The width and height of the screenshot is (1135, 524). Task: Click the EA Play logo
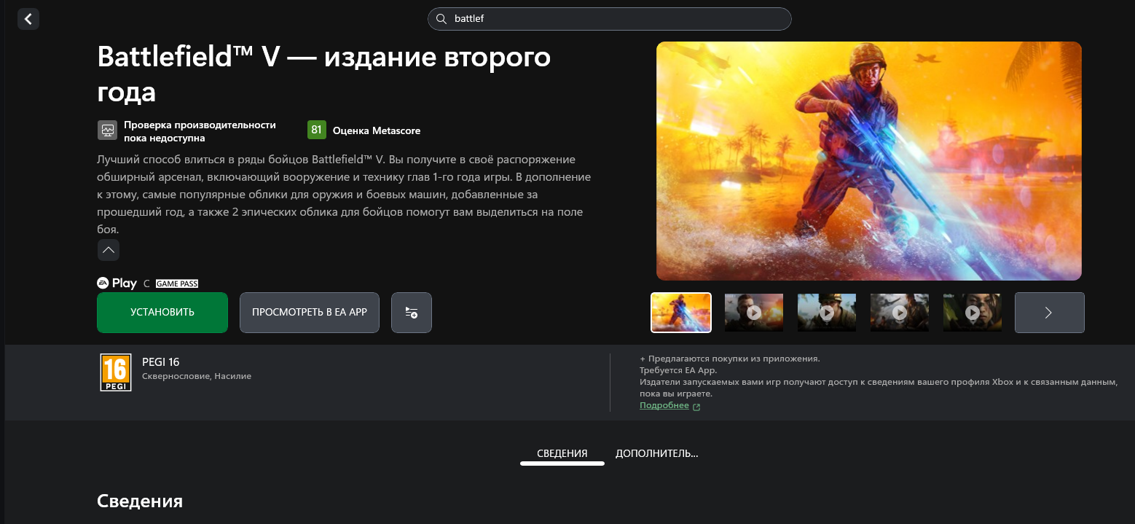coord(117,283)
